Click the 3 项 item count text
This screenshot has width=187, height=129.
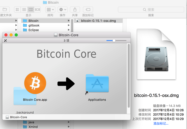click(66, 41)
